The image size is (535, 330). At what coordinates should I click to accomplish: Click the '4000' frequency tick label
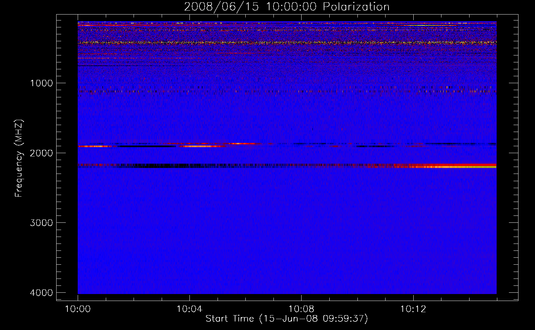click(x=41, y=293)
